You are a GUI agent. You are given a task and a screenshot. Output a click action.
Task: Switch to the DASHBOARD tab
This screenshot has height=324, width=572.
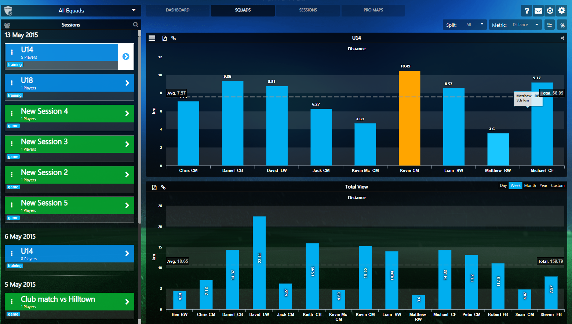click(178, 10)
